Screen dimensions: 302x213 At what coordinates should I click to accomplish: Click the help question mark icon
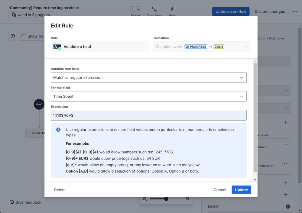click(x=13, y=36)
